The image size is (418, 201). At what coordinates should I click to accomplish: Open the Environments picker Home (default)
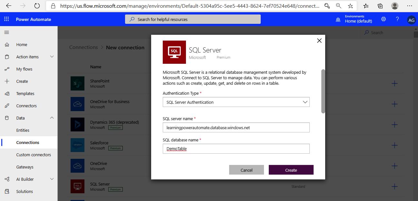point(354,19)
